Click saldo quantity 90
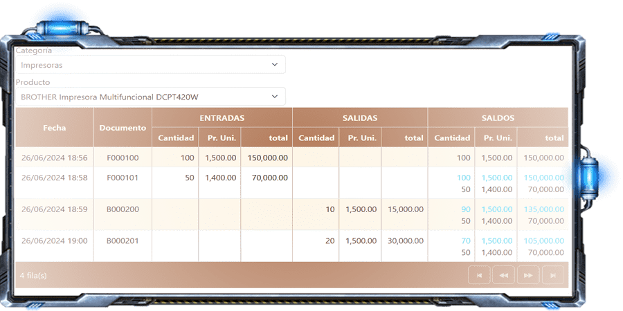 pyautogui.click(x=466, y=209)
